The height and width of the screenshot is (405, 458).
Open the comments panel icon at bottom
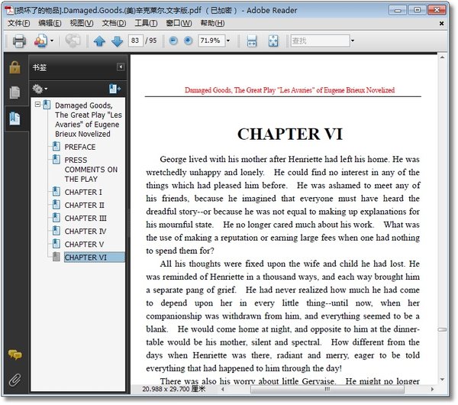pos(15,355)
